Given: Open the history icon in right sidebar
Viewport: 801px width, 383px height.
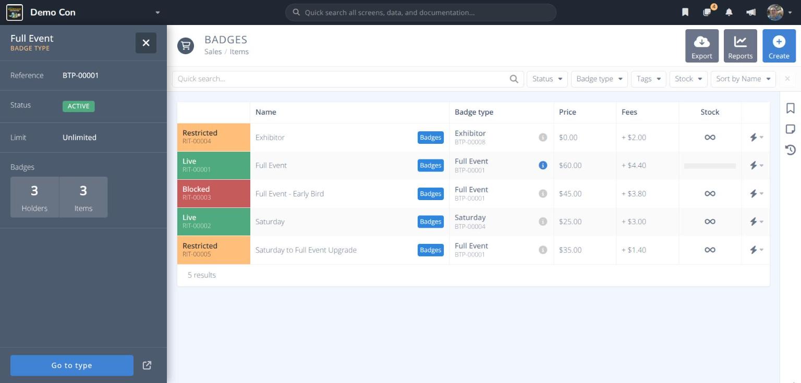Looking at the screenshot, I should tap(791, 150).
